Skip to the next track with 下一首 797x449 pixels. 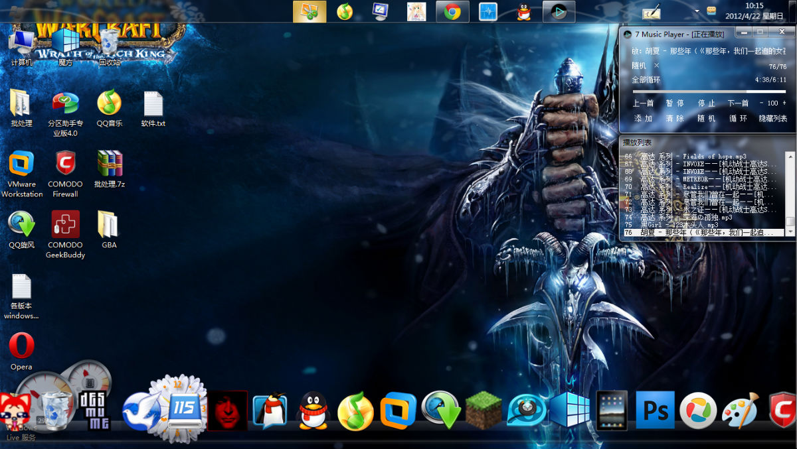click(x=738, y=103)
